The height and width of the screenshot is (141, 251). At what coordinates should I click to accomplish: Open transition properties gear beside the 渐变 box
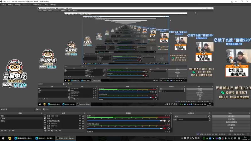[x=209, y=116]
